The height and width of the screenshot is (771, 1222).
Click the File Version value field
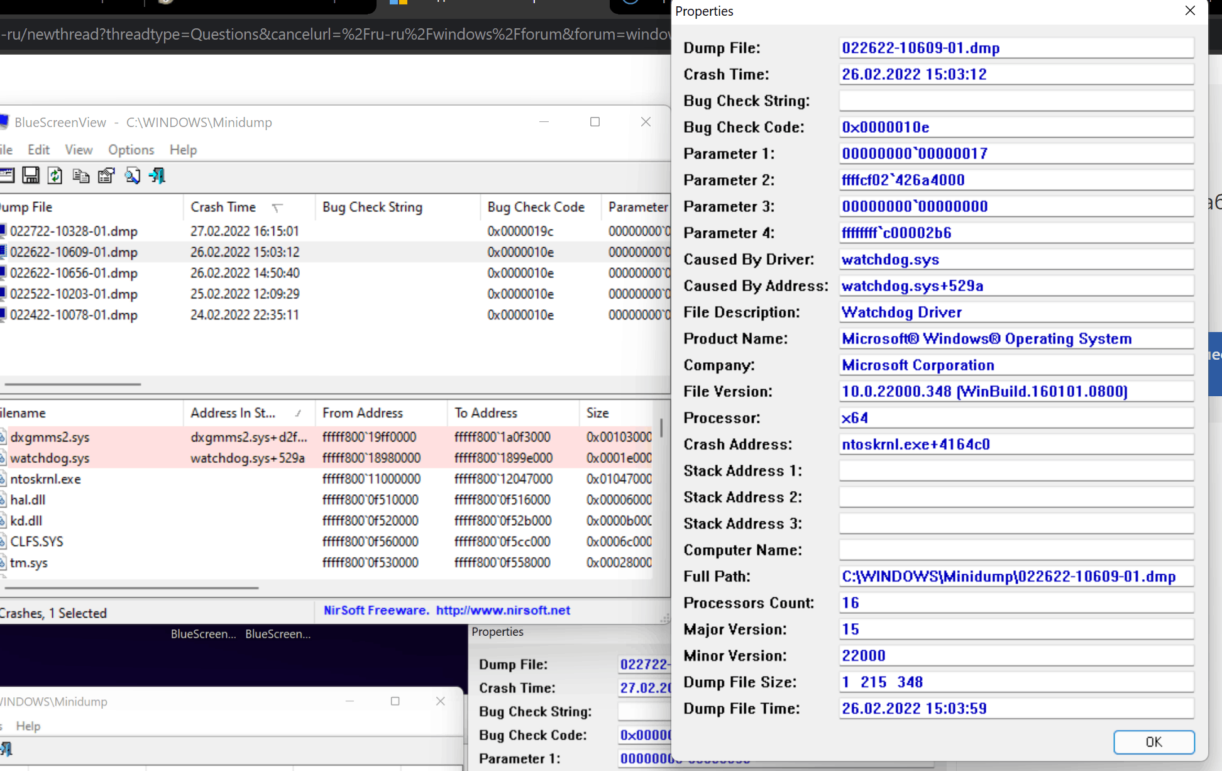coord(1016,391)
